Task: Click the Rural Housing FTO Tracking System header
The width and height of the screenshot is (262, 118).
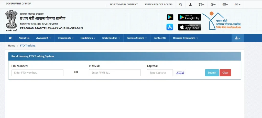Action: [32, 56]
